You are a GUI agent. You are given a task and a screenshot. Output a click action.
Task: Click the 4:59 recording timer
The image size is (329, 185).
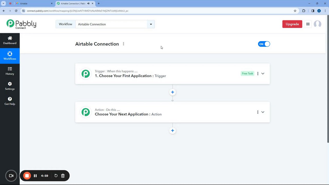(44, 176)
